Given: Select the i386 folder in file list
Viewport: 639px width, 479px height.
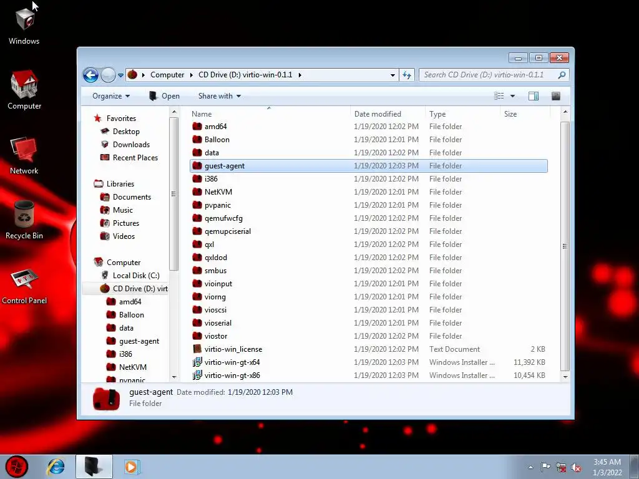Looking at the screenshot, I should [369, 179].
